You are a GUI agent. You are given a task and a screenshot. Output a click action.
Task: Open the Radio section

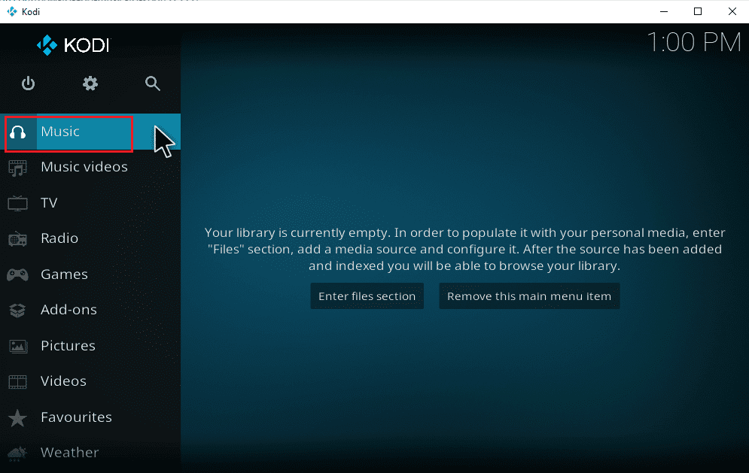point(59,238)
